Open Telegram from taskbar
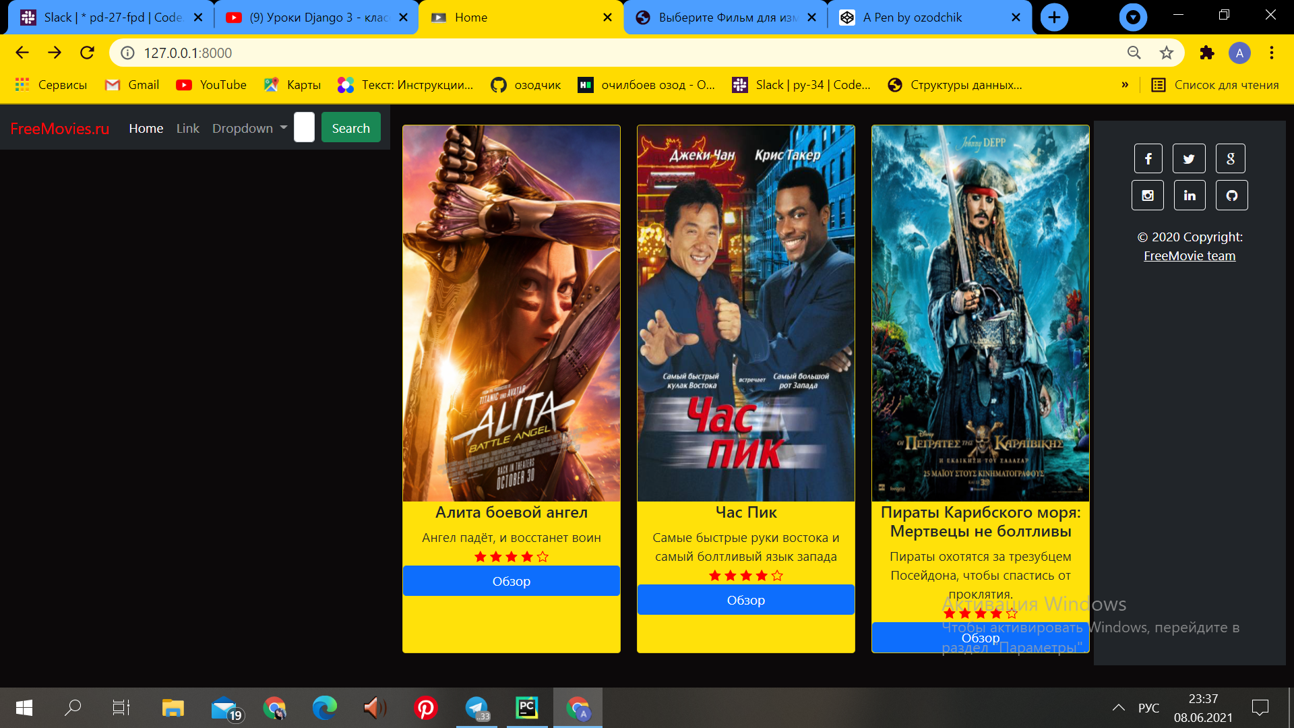This screenshot has width=1294, height=728. [476, 708]
